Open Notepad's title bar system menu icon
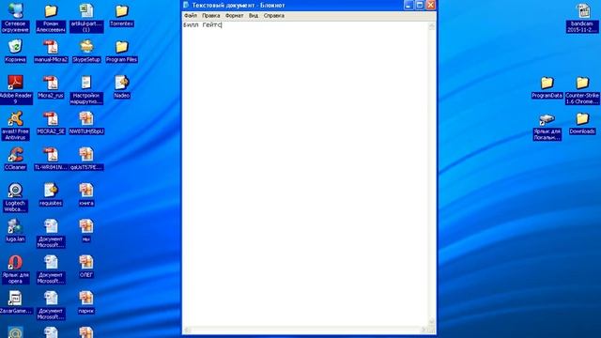Image resolution: width=601 pixels, height=338 pixels. (x=186, y=5)
